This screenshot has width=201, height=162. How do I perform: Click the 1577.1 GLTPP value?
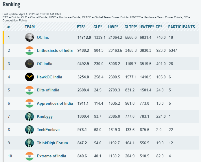131,77
